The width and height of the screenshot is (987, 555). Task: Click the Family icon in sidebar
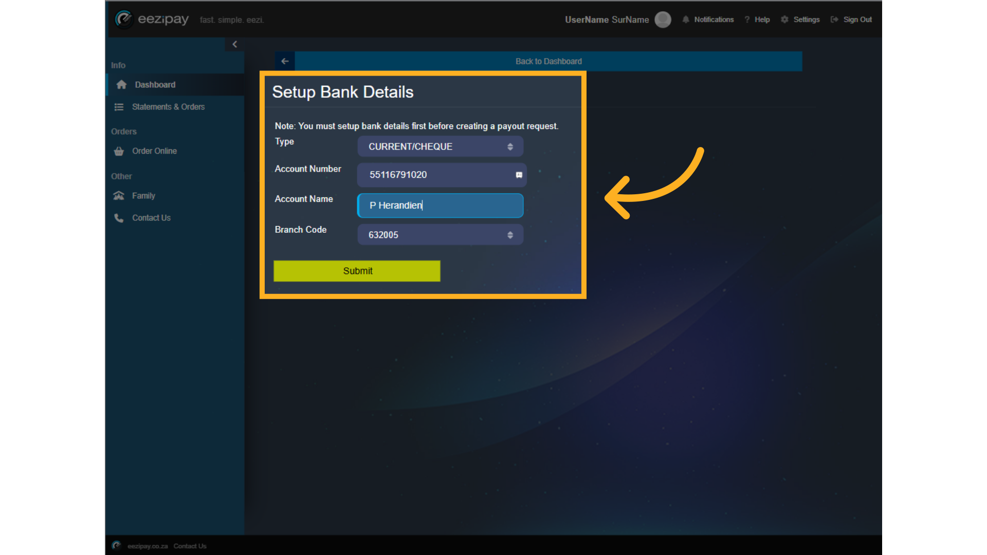coord(119,196)
